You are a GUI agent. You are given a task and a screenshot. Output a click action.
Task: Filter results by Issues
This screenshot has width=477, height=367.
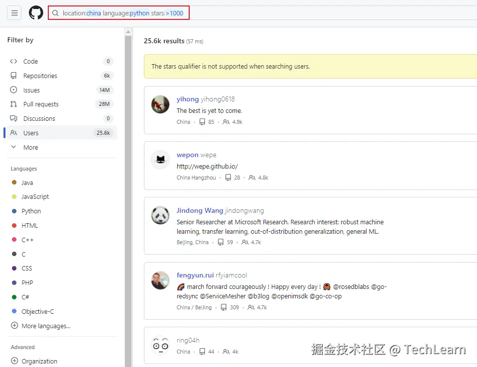[62, 90]
